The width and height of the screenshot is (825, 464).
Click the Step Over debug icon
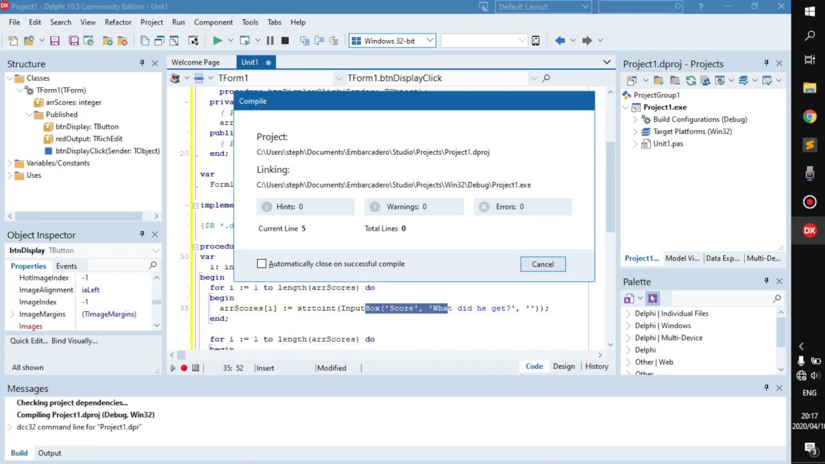[x=318, y=41]
